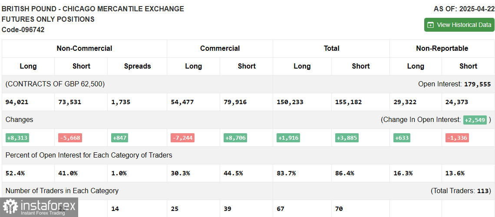Click the green +8,706 commercial short badge
Viewport: 495px width, 217px height.
(x=235, y=138)
